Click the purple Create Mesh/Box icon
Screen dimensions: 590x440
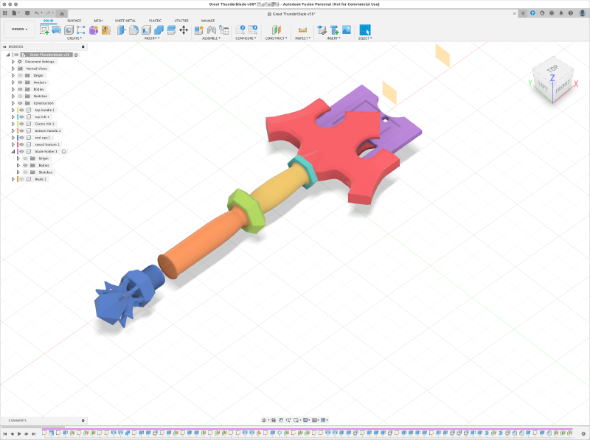(x=94, y=30)
